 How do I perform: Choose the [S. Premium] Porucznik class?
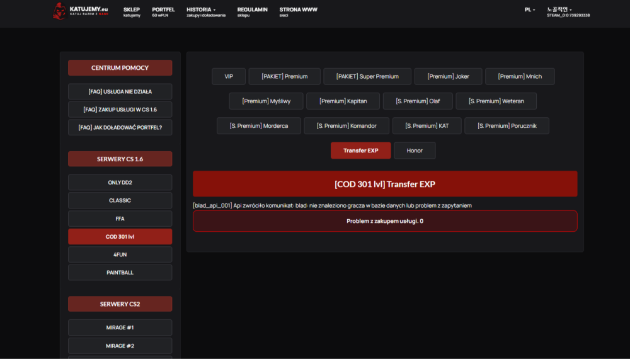(507, 126)
